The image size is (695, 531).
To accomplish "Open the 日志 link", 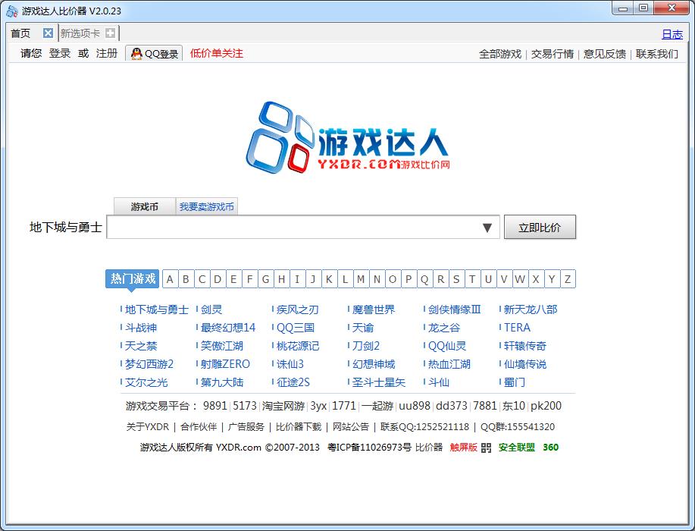I will click(672, 34).
